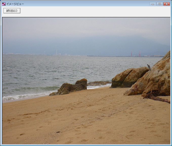Viewport: 172px width, 146px height.
Task: Click the red cranes on the horizon
Action: pyautogui.click(x=136, y=53)
